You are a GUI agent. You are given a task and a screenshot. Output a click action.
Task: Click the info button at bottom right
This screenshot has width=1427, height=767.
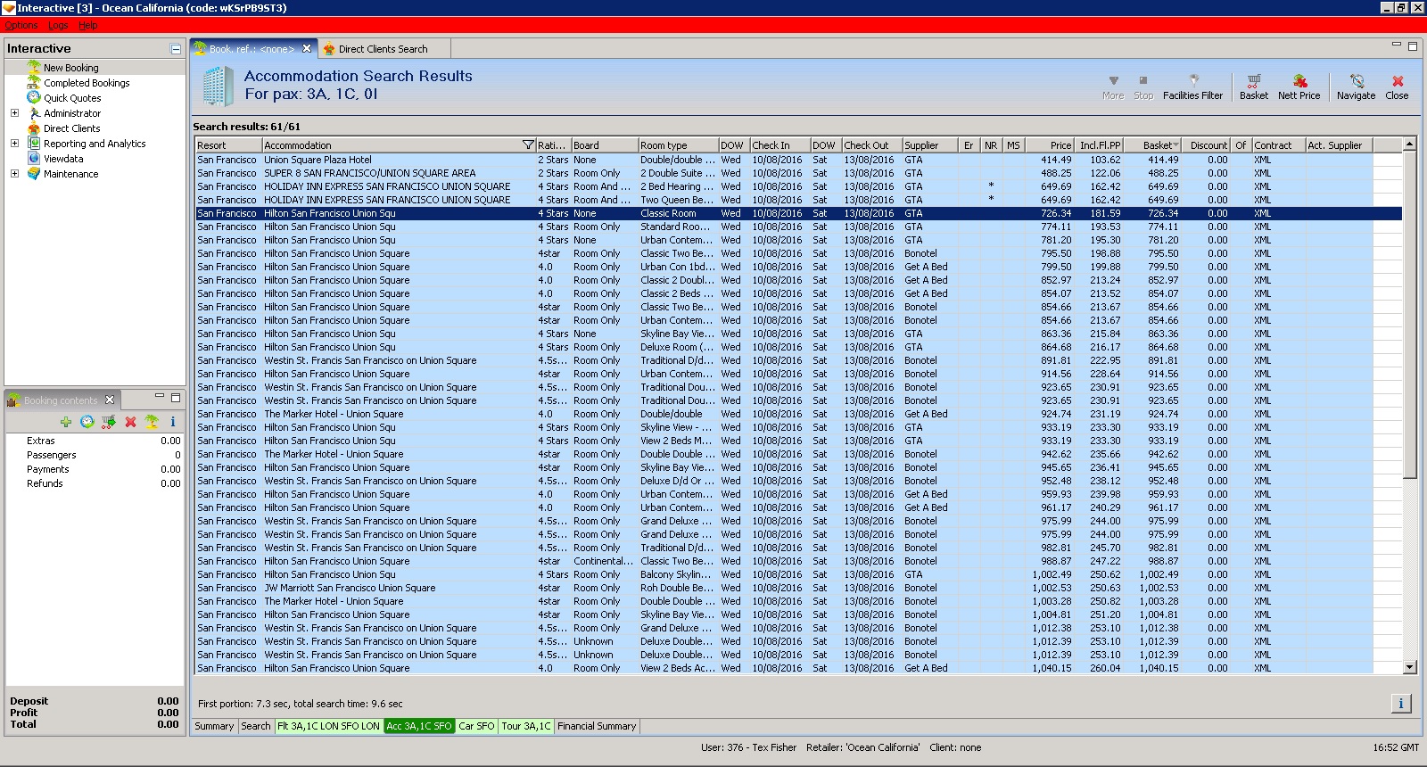coord(1400,704)
